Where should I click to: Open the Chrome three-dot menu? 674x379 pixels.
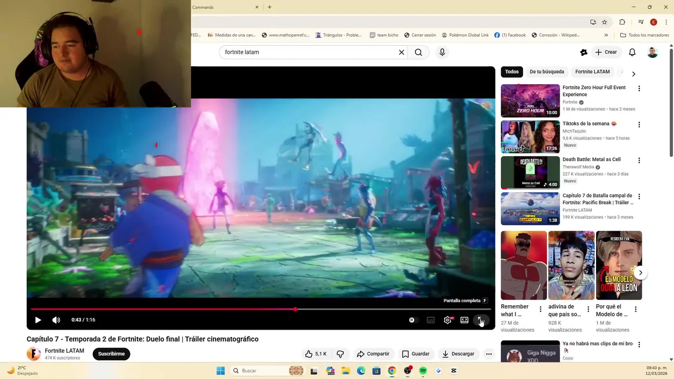coord(666,22)
